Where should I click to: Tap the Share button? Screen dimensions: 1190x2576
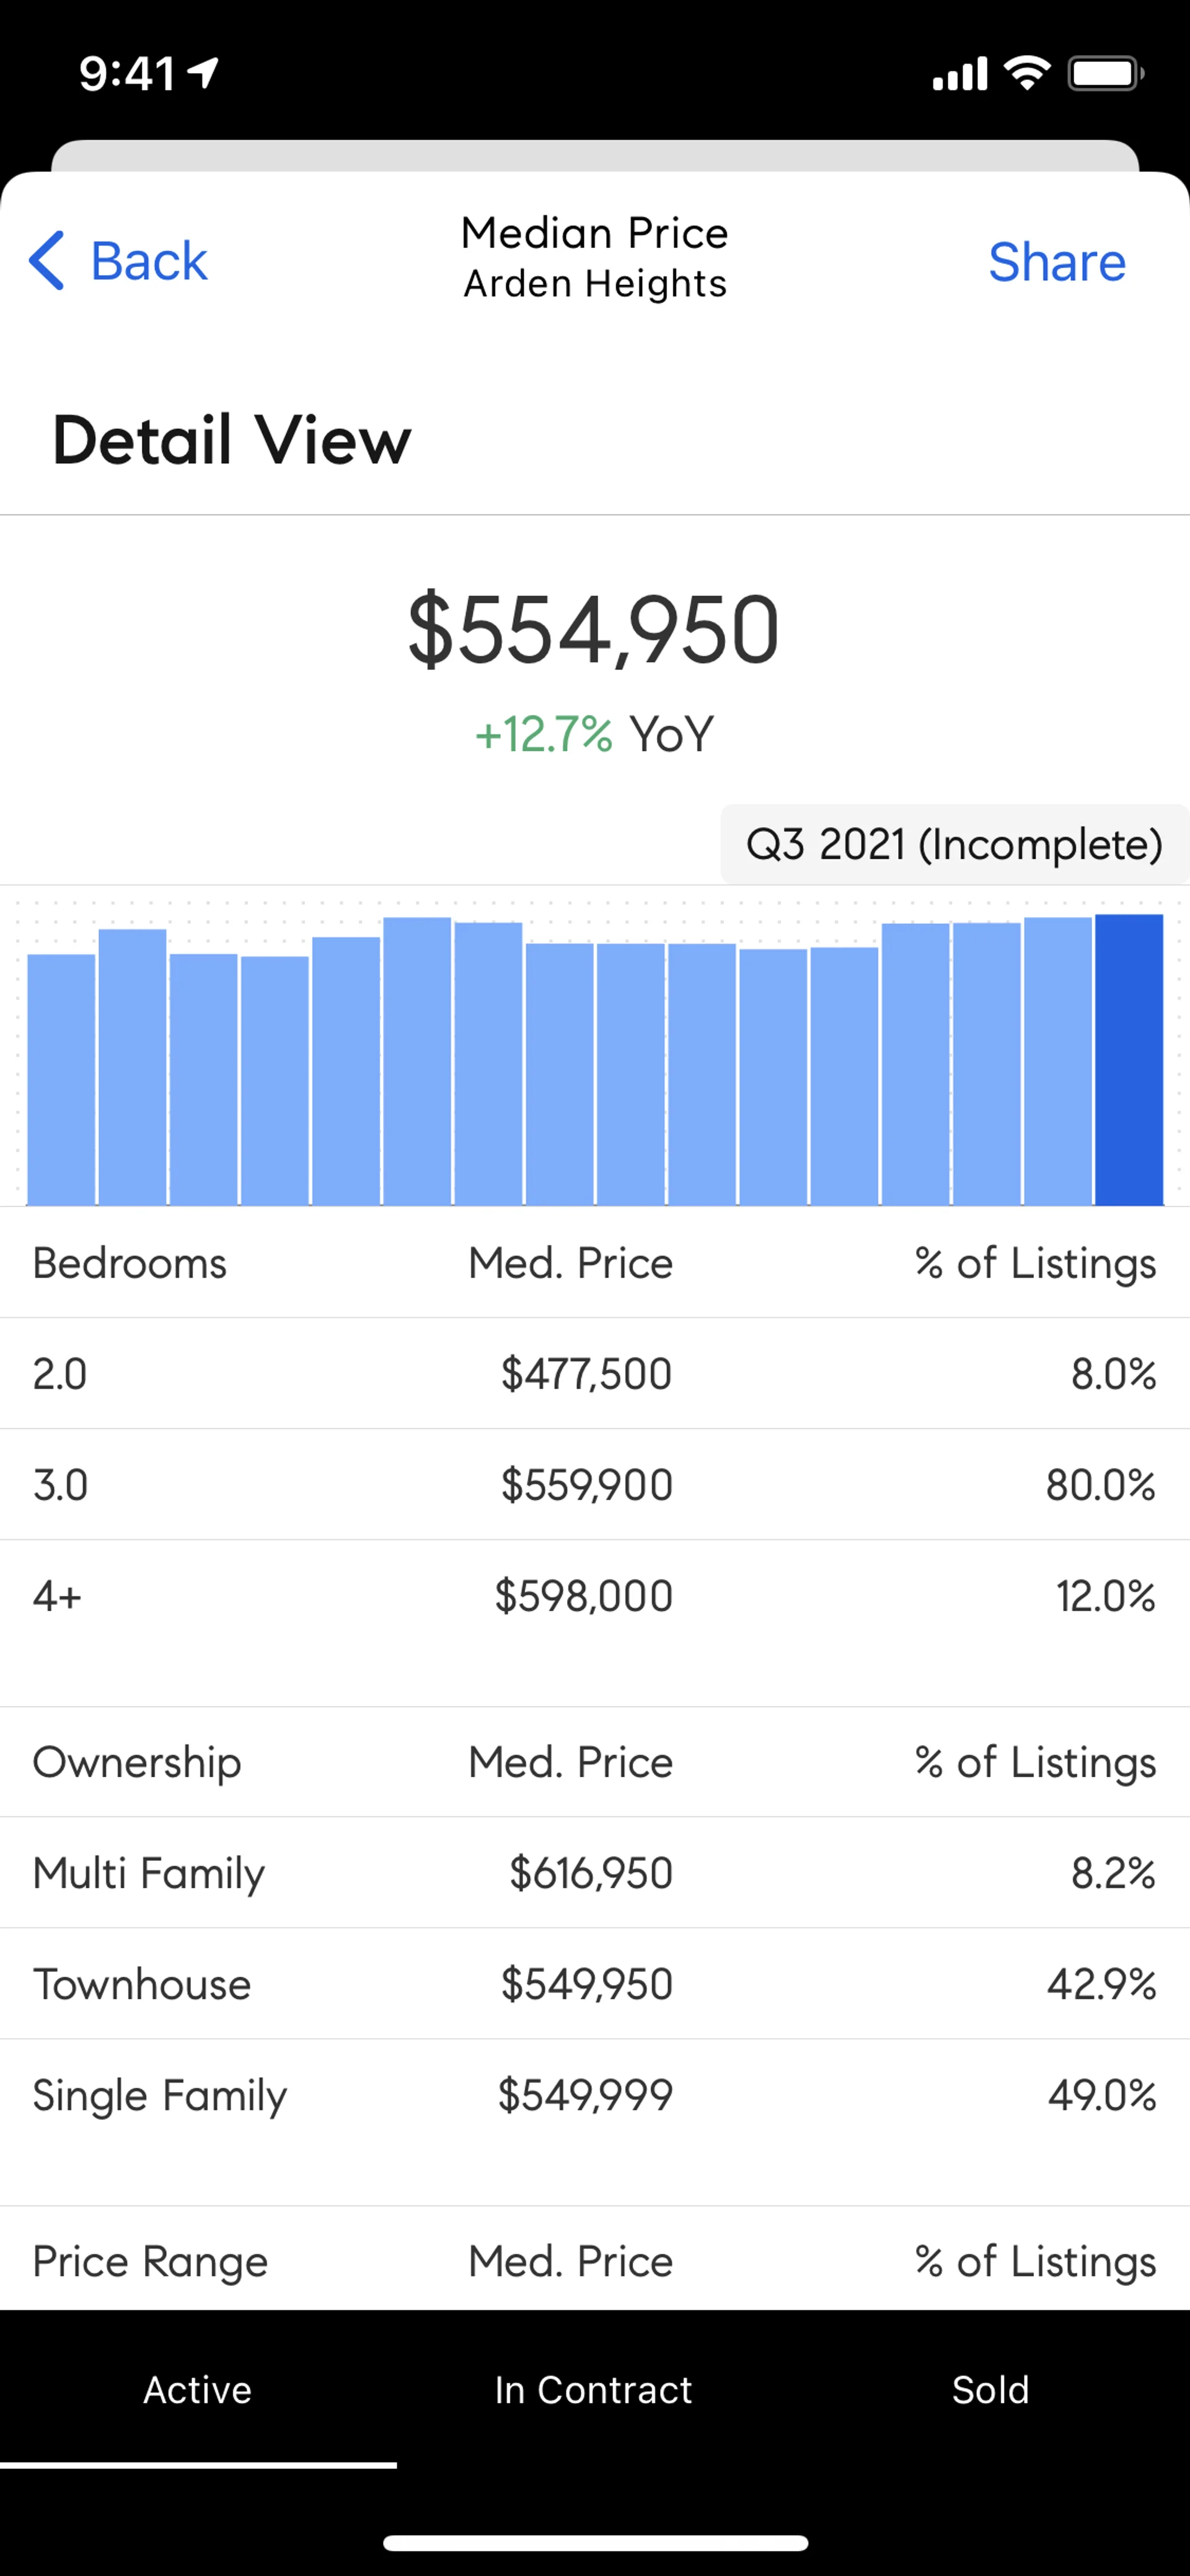point(1056,262)
